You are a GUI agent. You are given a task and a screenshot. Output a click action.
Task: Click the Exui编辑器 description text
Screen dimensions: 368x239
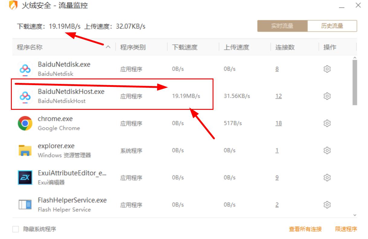point(51,182)
